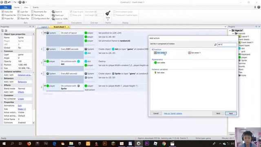
Task: Open the Style dropdown arrow
Action: coord(108,20)
